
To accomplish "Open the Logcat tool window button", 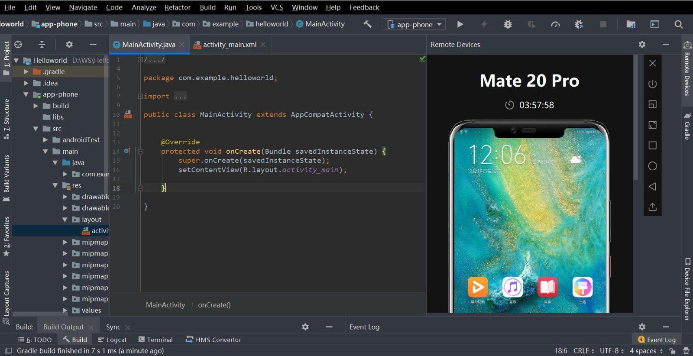I will (x=112, y=340).
